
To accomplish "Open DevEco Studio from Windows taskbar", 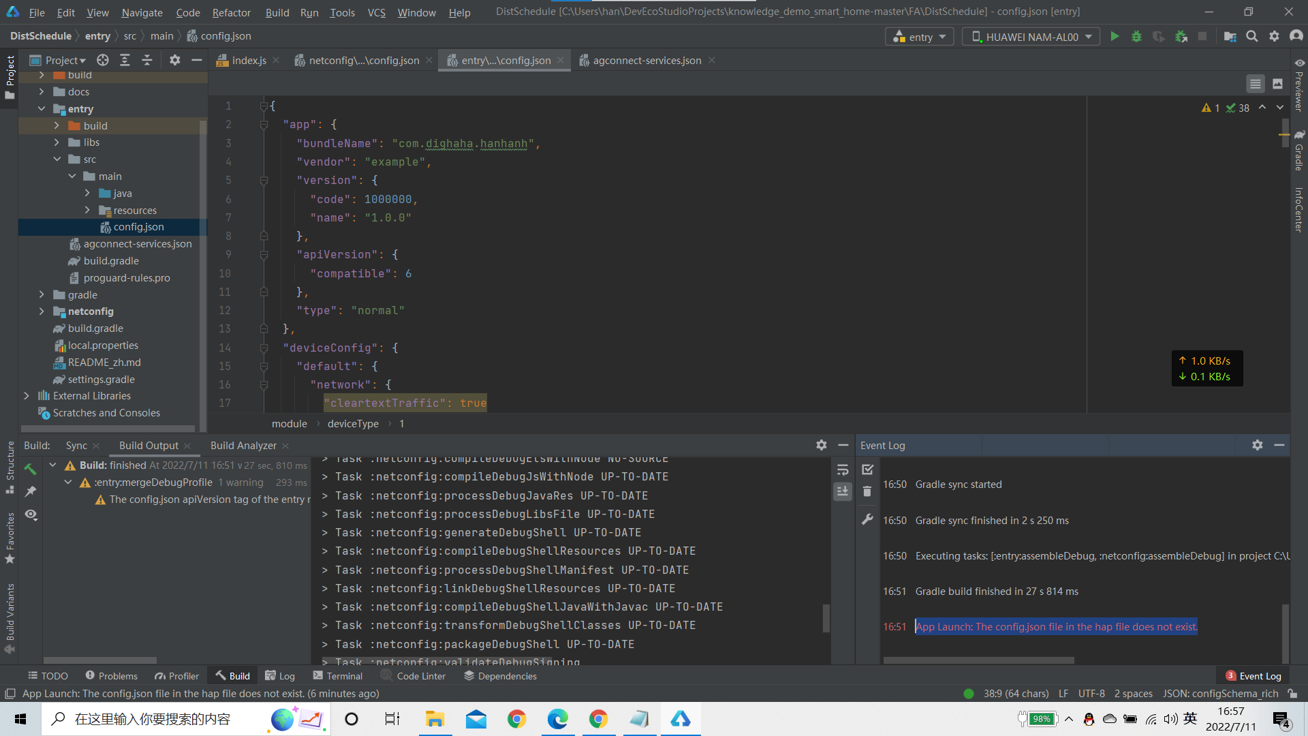I will 681,719.
